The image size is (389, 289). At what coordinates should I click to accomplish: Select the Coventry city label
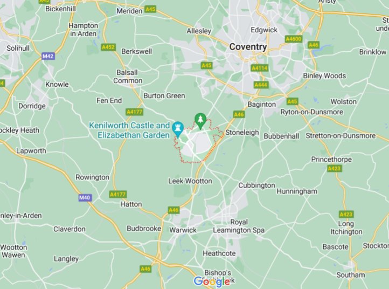coord(248,47)
